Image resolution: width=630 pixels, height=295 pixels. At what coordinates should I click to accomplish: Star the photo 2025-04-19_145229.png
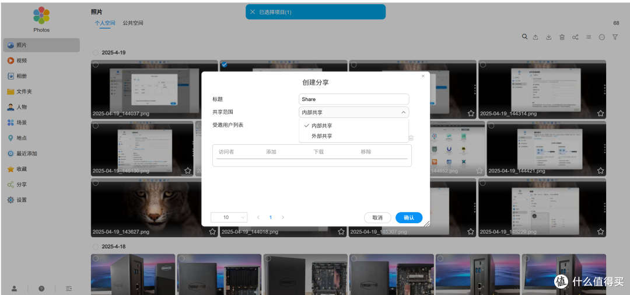[x=600, y=231]
